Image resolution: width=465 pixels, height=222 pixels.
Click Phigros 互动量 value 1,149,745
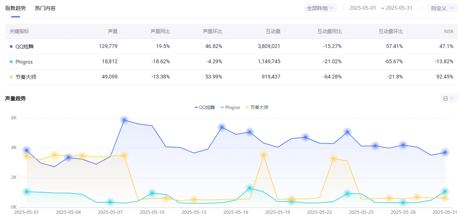tap(269, 62)
